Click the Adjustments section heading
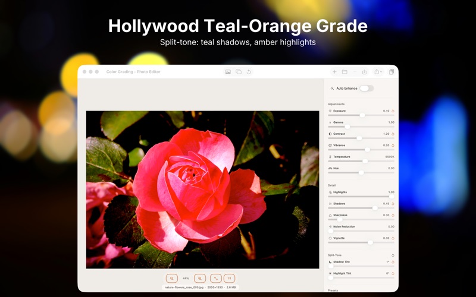 pyautogui.click(x=336, y=105)
